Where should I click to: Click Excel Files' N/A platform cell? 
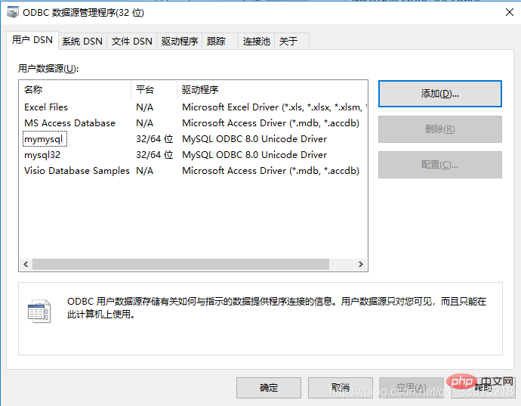[x=144, y=107]
